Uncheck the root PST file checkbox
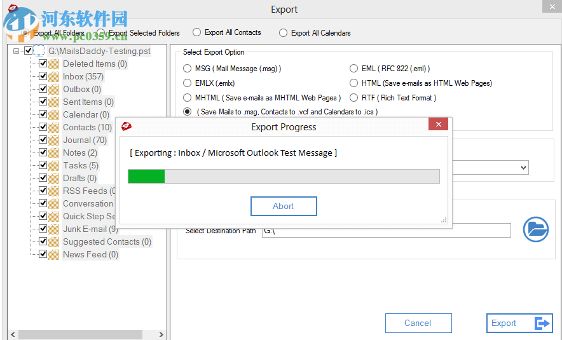562x340 pixels. [29, 51]
